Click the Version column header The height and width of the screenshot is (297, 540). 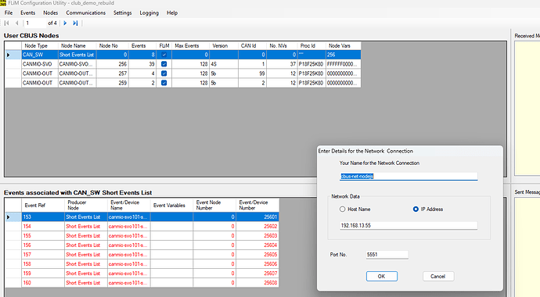(224, 45)
